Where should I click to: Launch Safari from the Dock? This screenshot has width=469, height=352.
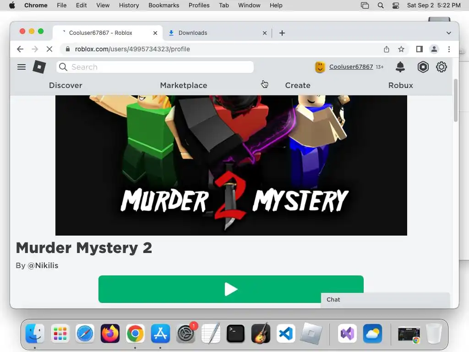85,334
